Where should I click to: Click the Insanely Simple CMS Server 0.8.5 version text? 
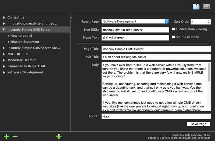click(x=191, y=135)
